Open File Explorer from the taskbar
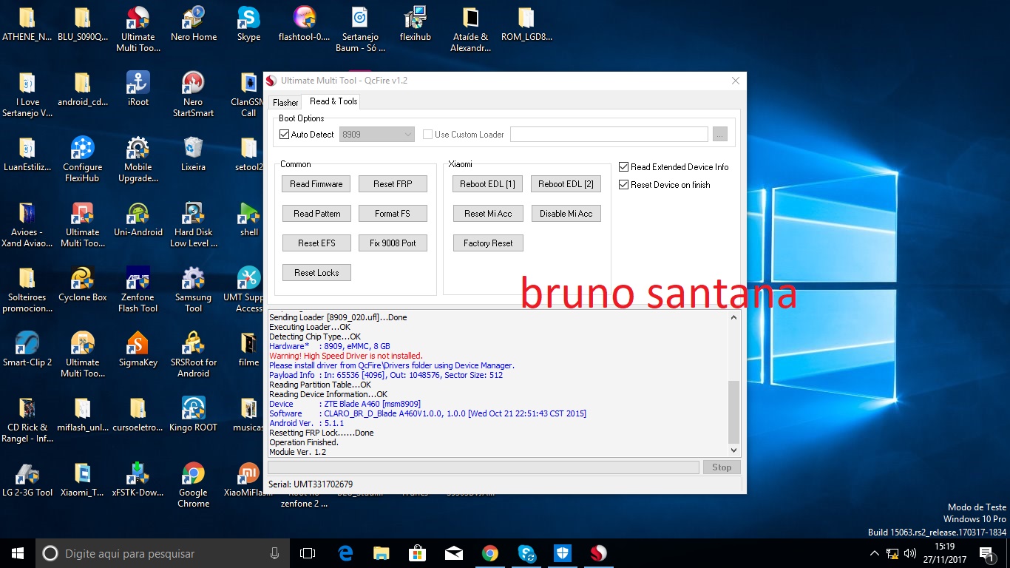Screen dimensions: 1010x568 382,553
